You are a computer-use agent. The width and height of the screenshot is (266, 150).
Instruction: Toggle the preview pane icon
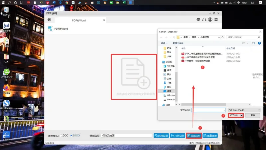pyautogui.click(x=253, y=43)
